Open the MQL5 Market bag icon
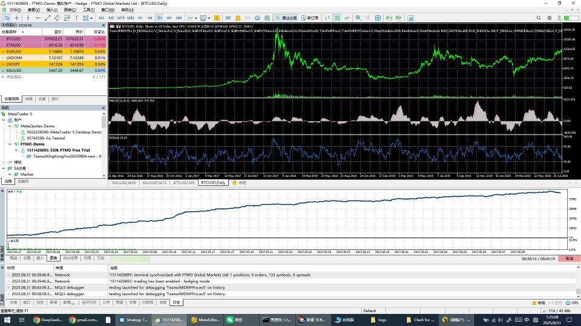Viewport: 581px width, 326px height. (x=238, y=18)
